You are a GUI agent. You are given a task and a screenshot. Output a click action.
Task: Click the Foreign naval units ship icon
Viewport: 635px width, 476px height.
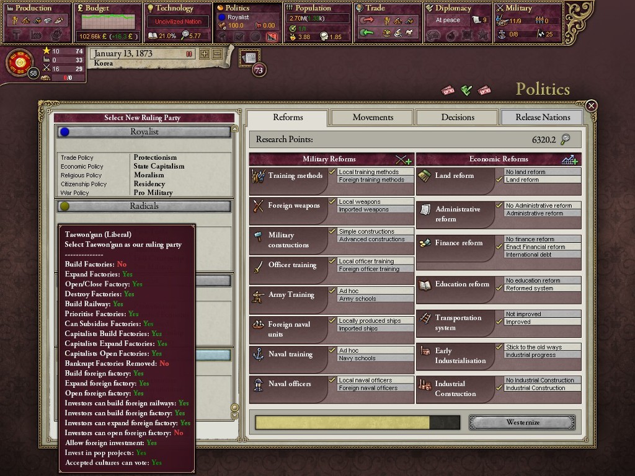pyautogui.click(x=258, y=324)
